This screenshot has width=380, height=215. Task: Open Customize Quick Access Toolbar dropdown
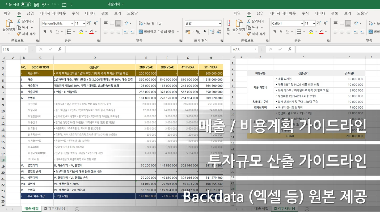(x=71, y=5)
